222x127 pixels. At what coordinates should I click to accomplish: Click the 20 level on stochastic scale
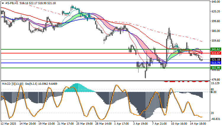coord(212,113)
